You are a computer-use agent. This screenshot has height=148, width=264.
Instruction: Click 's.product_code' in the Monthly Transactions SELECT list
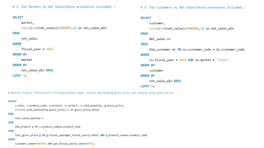(37, 106)
